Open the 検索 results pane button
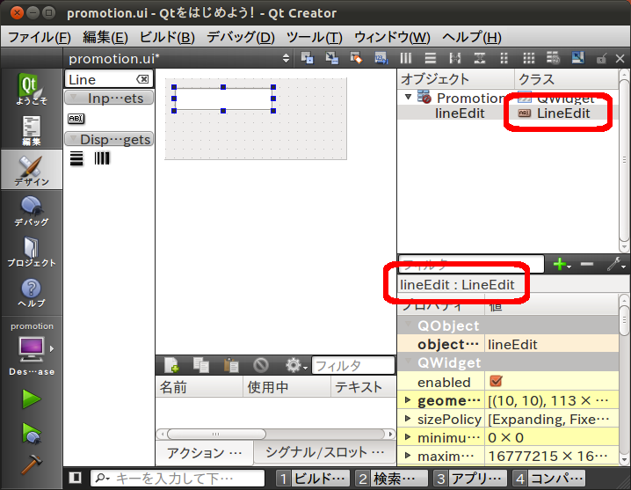 pyautogui.click(x=391, y=478)
